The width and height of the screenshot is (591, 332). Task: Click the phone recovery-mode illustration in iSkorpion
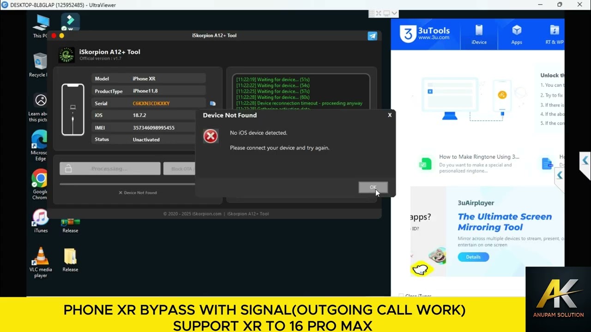[73, 110]
